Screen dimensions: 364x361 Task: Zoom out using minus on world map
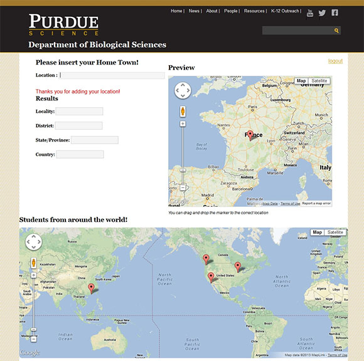coord(34,339)
